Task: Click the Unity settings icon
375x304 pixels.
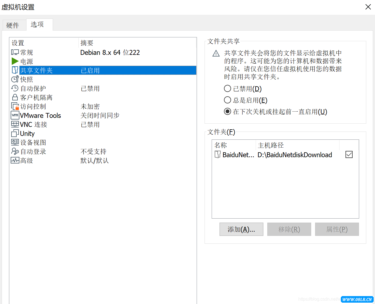Action: 15,133
